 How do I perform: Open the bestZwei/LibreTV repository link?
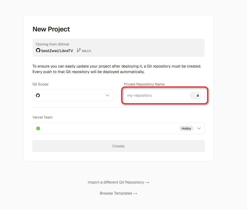(57, 51)
